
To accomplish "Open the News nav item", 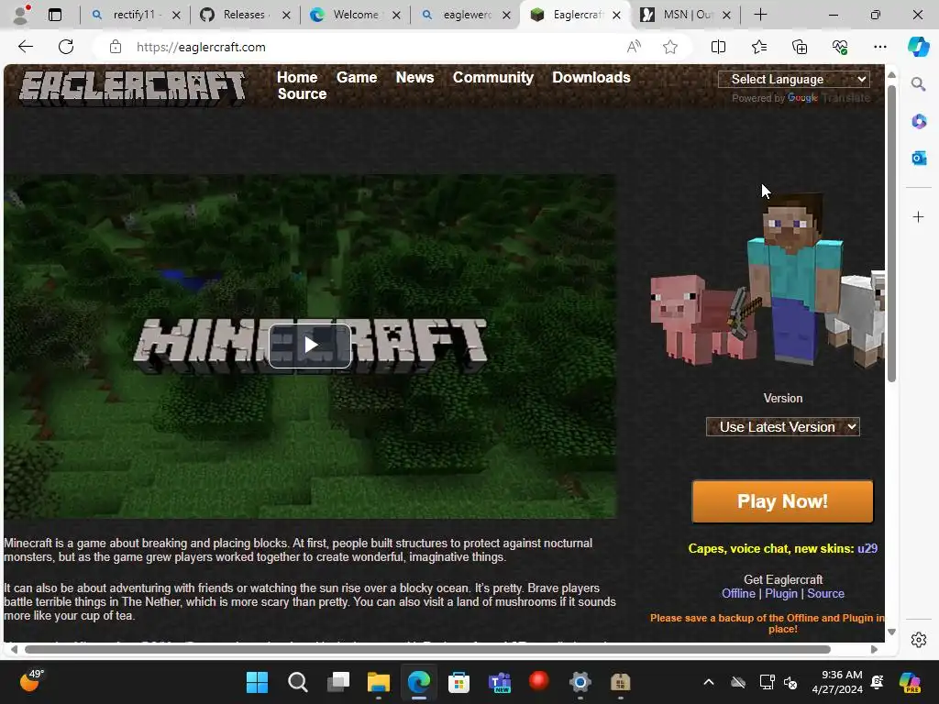I will pyautogui.click(x=414, y=77).
